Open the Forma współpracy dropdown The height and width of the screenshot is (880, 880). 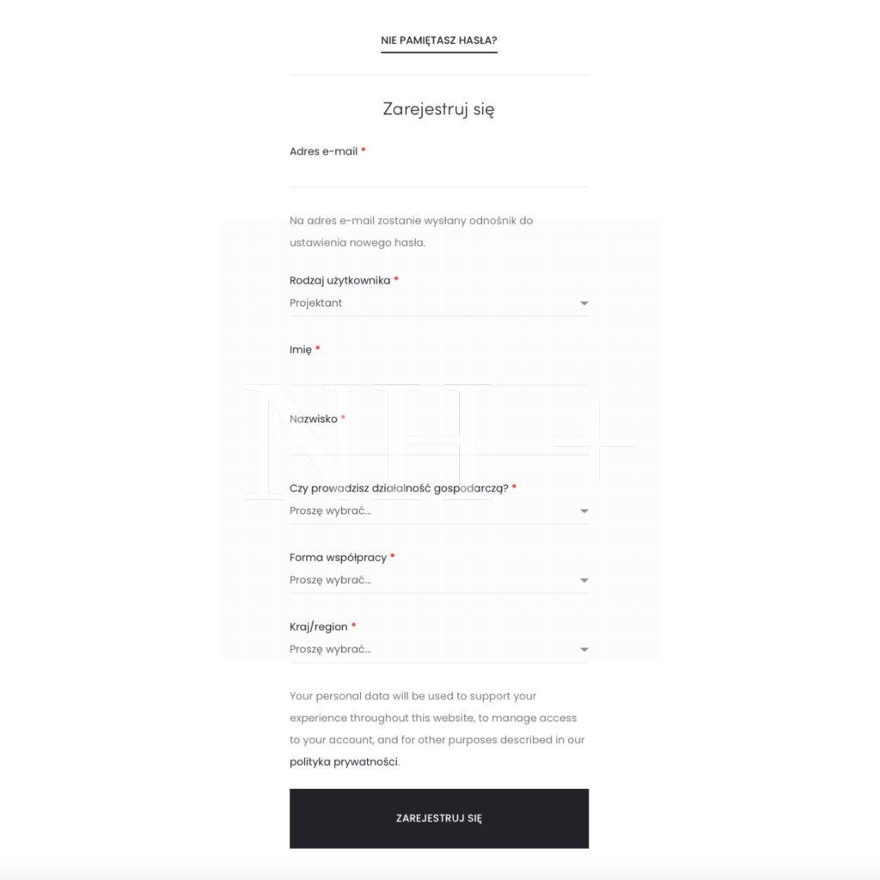(x=430, y=580)
